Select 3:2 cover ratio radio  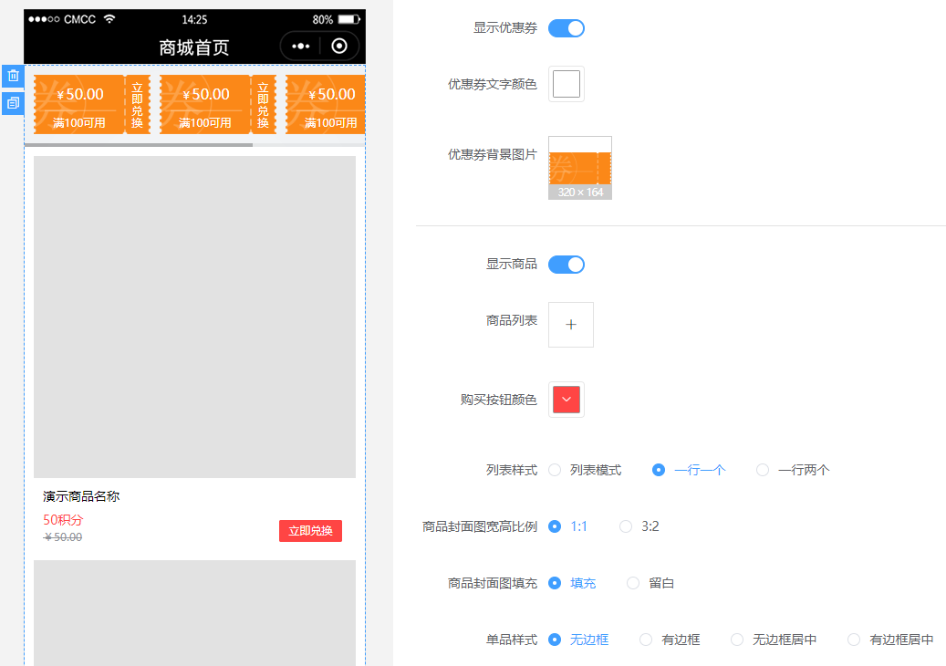(626, 526)
